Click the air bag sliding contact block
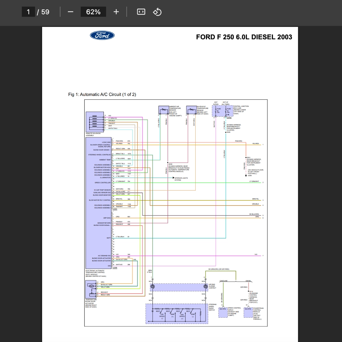Image resolution: width=342 pixels, height=342 pixels. (179, 287)
